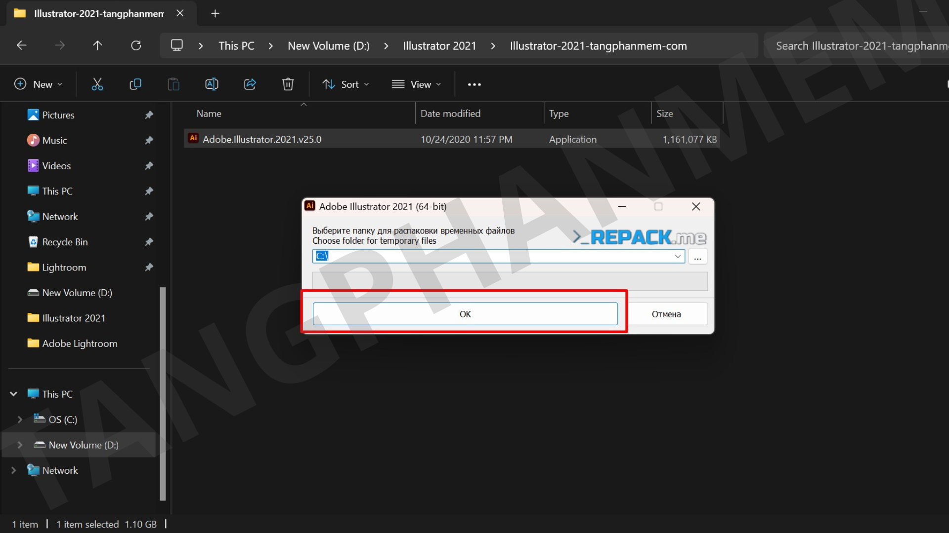Select OS (C:) drive in tree
This screenshot has width=949, height=533.
click(x=63, y=419)
